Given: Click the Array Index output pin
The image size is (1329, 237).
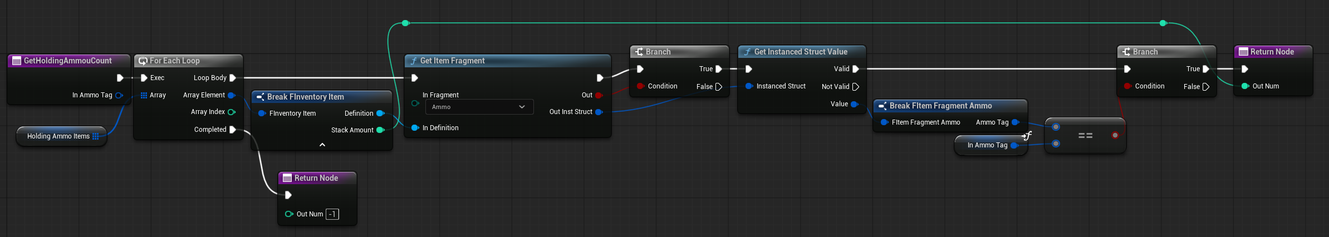Looking at the screenshot, I should (x=232, y=112).
